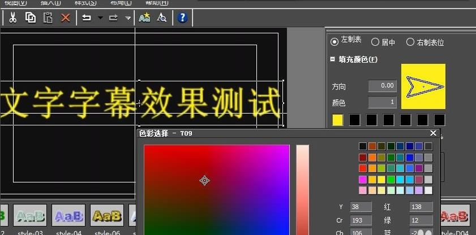476x235 pixels.
Task: Open the new text style icon with star
Action: 144,18
